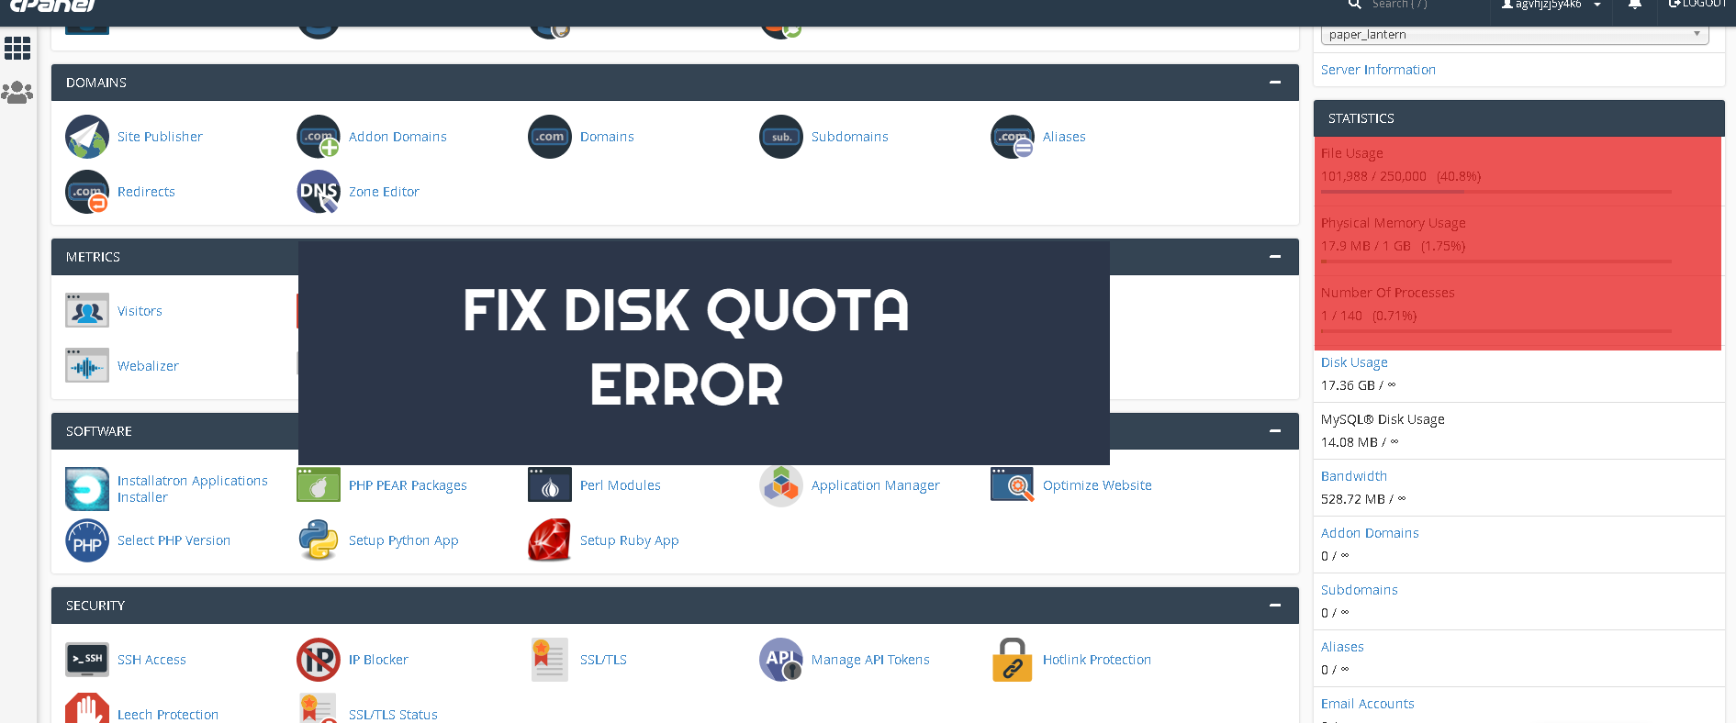
Task: Click the Subdomains sub. icon
Action: (781, 137)
